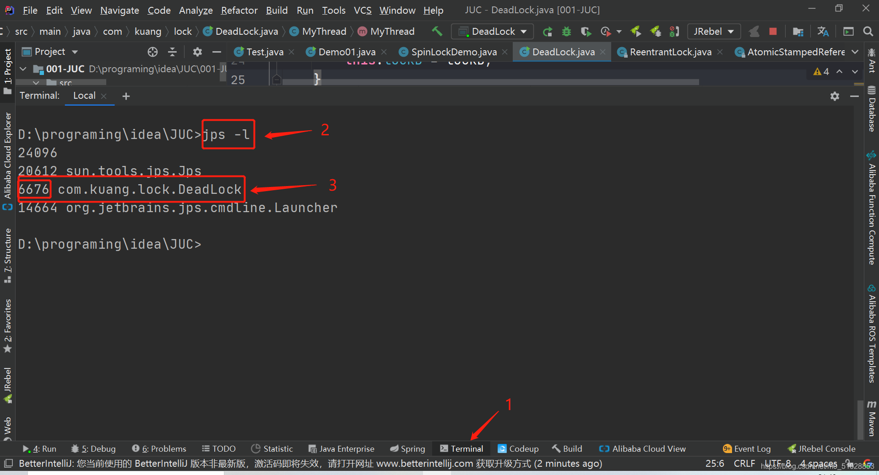This screenshot has width=879, height=475.
Task: Switch to the SpinLockDemo.java editor tab
Action: [x=454, y=52]
